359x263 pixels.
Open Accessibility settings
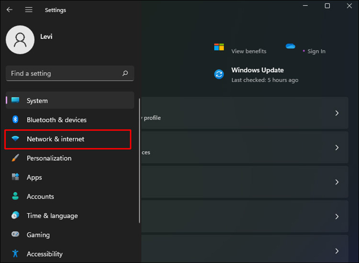pos(45,254)
